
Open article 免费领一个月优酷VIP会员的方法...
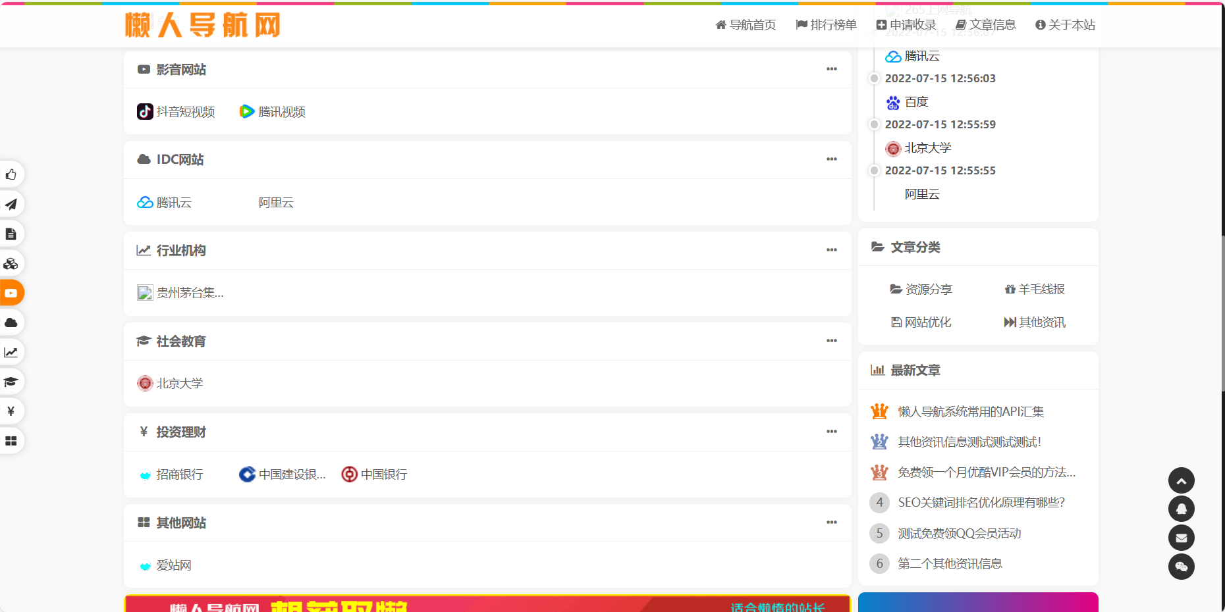tap(987, 472)
